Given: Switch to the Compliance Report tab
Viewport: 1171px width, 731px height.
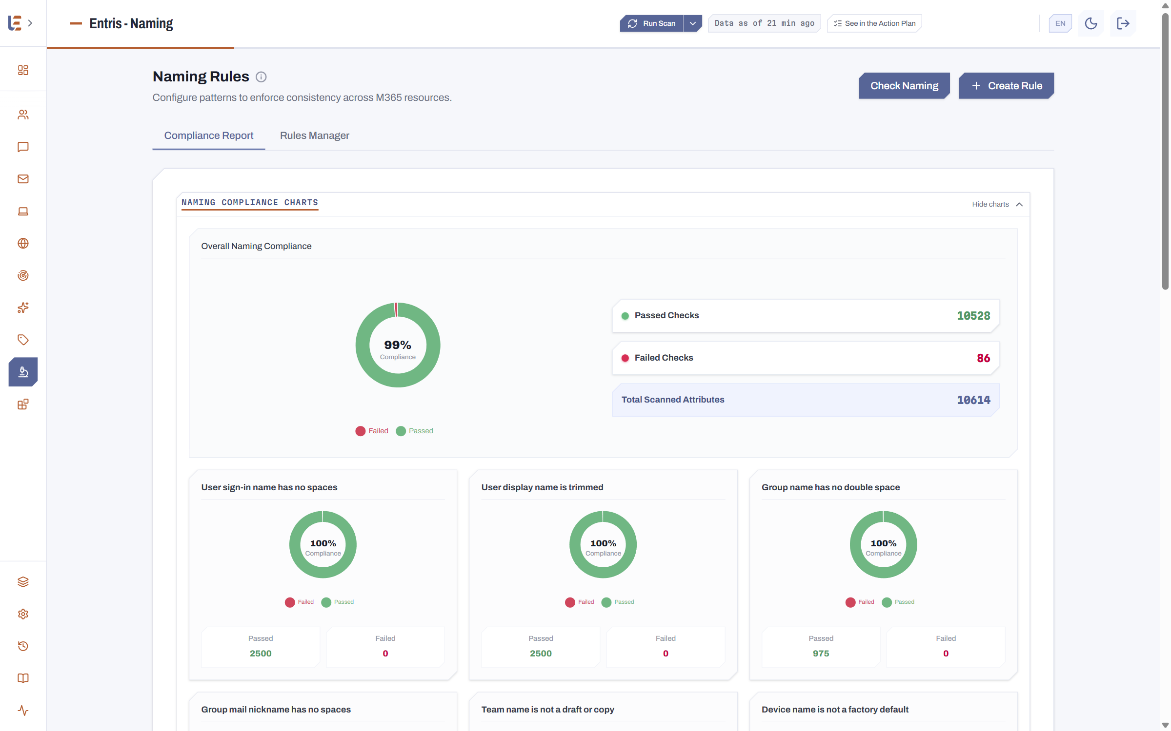Looking at the screenshot, I should pos(209,135).
